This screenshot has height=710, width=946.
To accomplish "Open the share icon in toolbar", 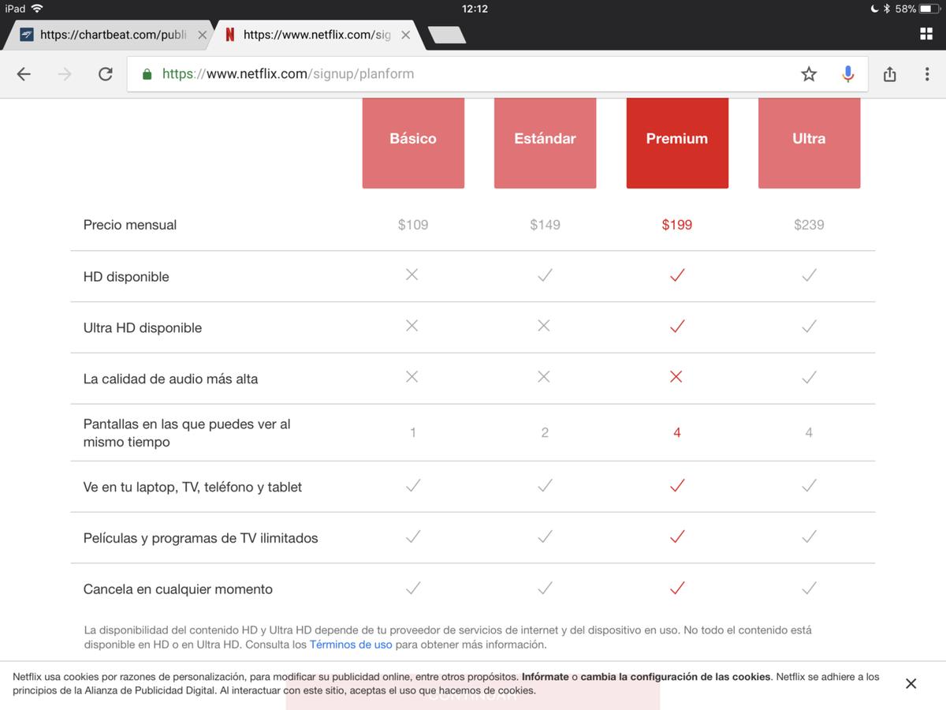I will coord(890,74).
